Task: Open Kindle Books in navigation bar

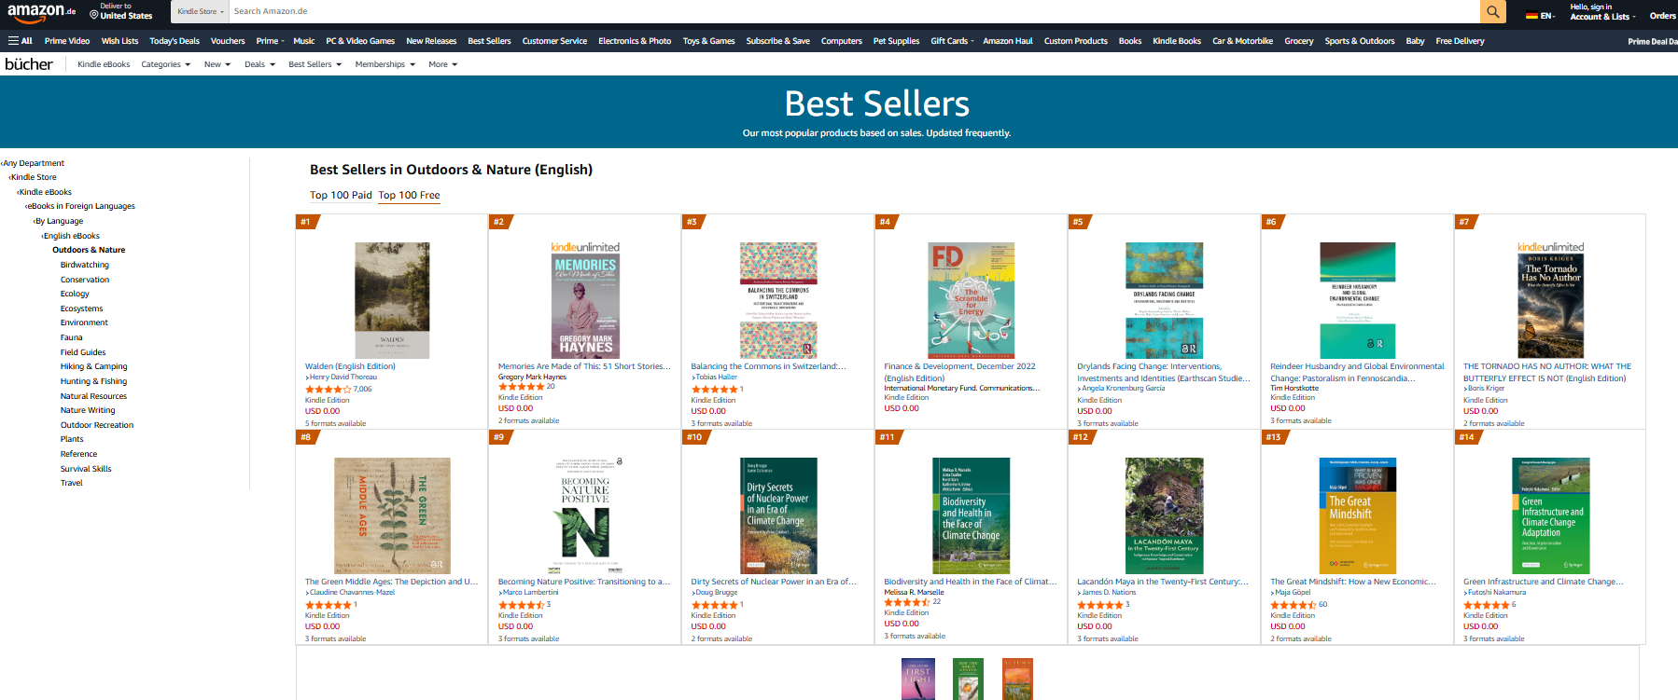Action: pyautogui.click(x=1177, y=41)
